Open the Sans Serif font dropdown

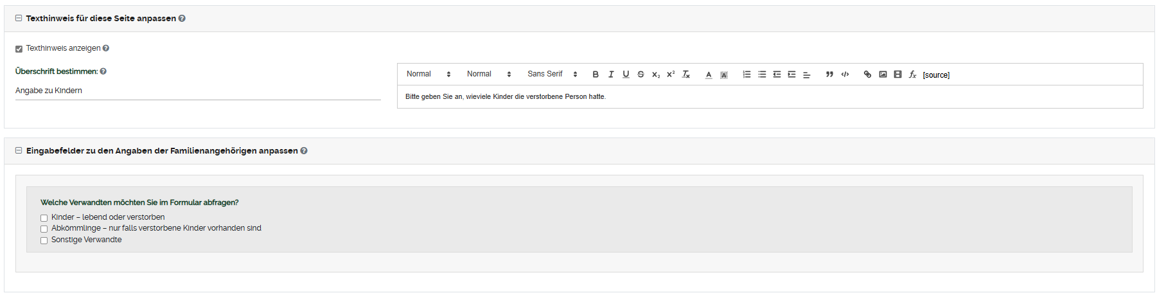pos(552,75)
